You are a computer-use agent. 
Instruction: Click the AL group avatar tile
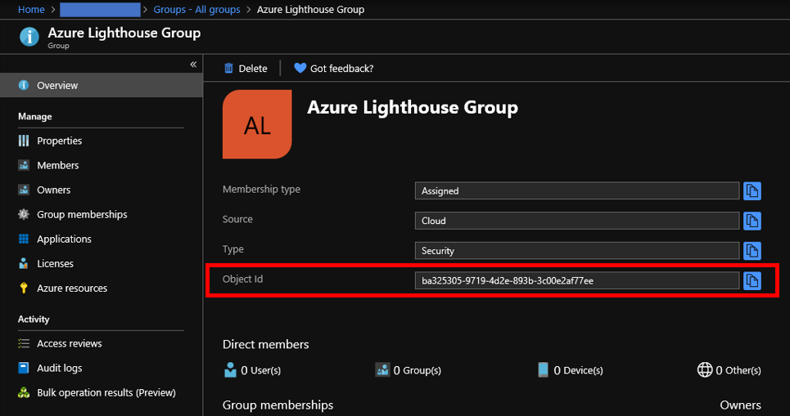(x=257, y=124)
